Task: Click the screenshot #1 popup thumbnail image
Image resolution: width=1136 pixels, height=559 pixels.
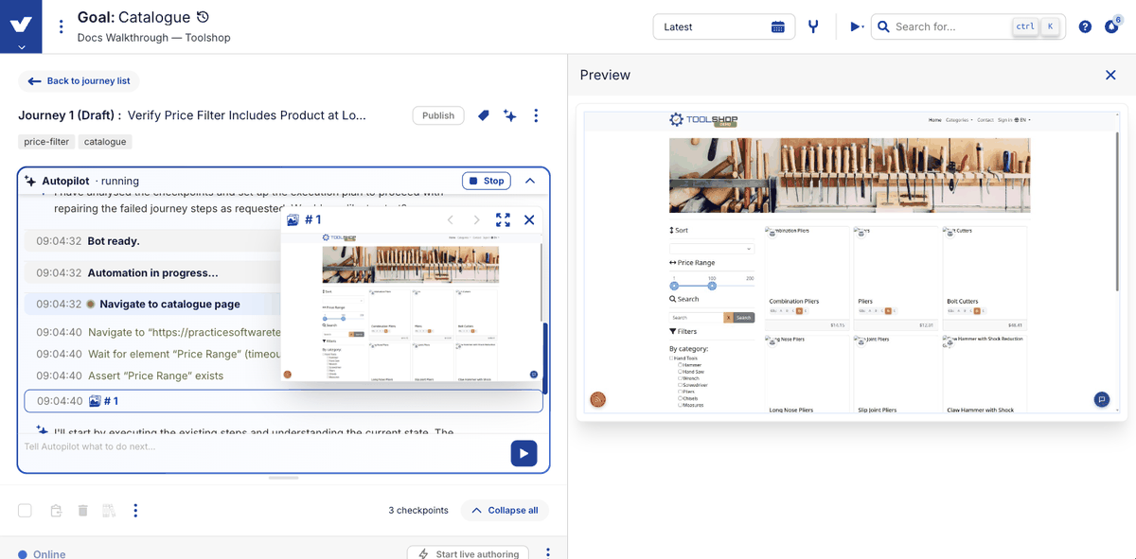Action: 412,306
